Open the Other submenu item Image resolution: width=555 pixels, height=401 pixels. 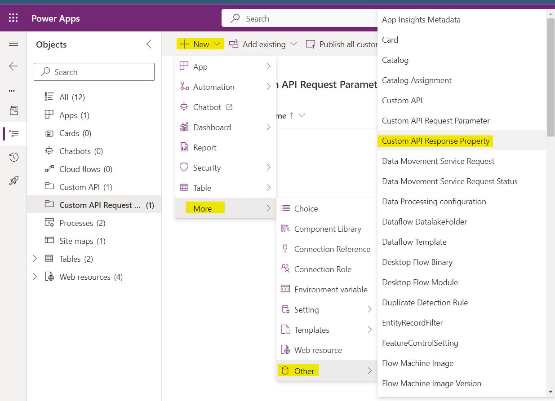click(x=327, y=370)
